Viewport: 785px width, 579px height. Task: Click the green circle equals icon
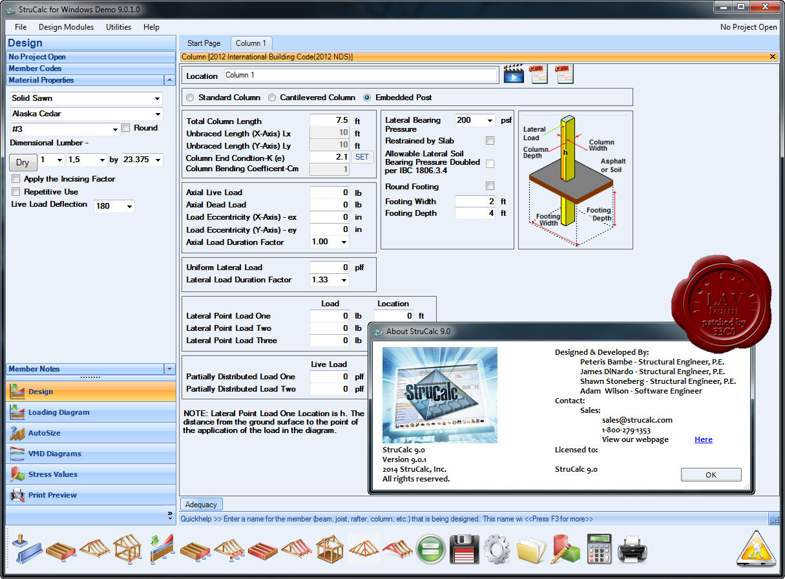coord(430,549)
